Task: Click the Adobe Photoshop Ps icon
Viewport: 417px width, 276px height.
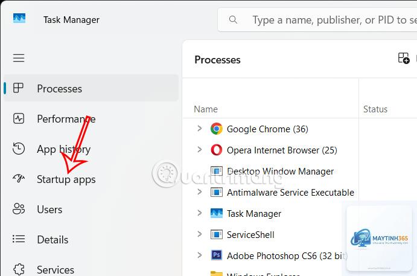Action: pos(217,255)
